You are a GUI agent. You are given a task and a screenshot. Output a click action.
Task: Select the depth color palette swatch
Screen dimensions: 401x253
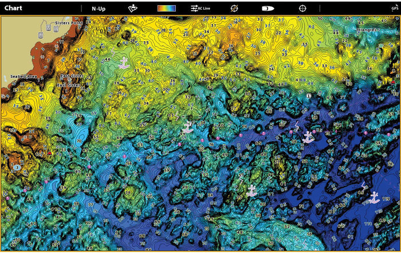pyautogui.click(x=167, y=9)
